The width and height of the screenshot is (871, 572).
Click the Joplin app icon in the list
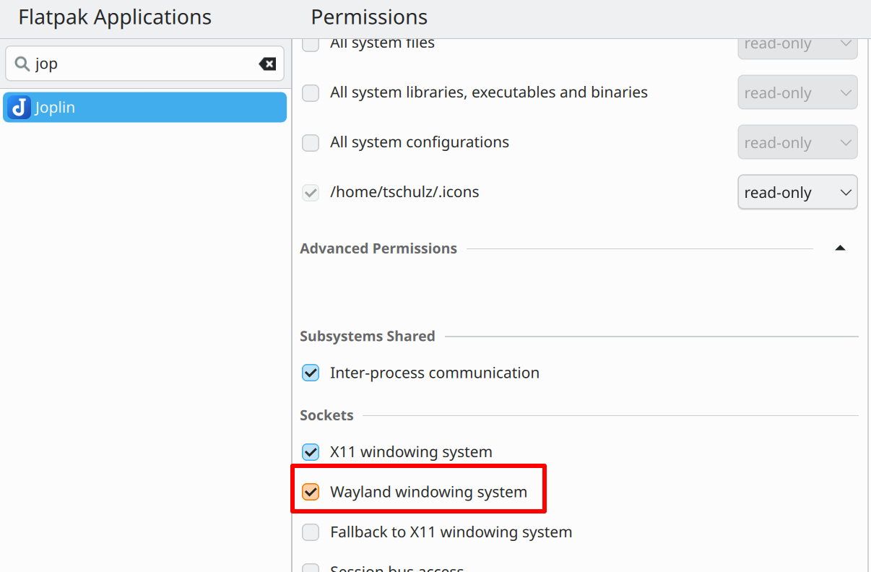[19, 108]
